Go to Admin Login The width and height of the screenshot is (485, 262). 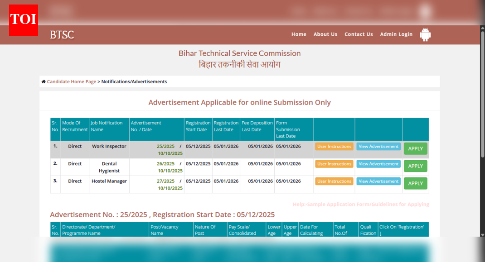tap(396, 34)
